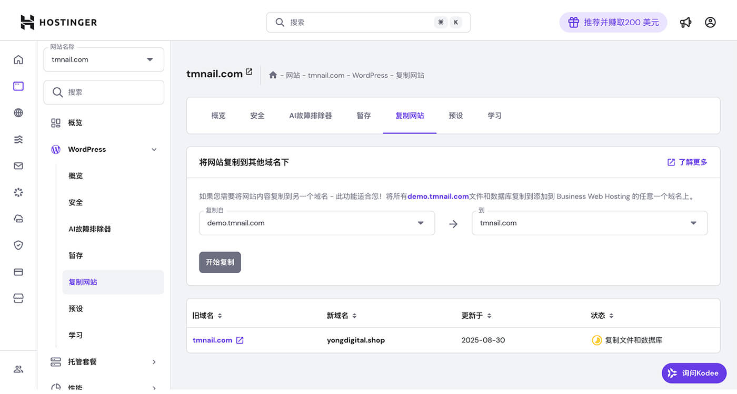The height and width of the screenshot is (394, 737).
Task: Select 复制网站 in sidebar
Action: (113, 282)
